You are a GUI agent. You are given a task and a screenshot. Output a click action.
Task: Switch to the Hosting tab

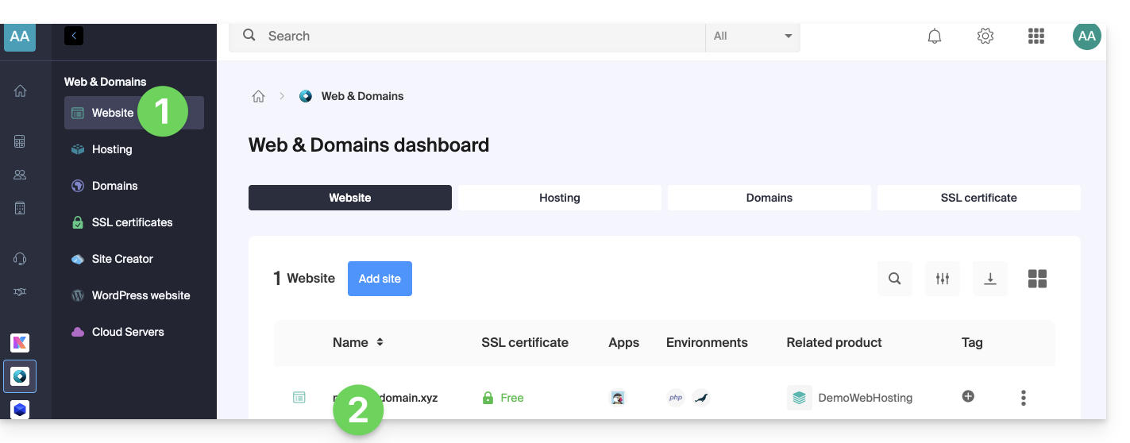click(560, 198)
